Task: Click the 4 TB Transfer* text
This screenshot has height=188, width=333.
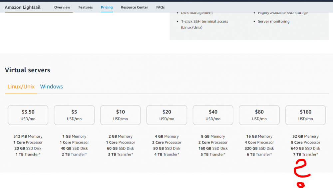Action: coord(167,155)
